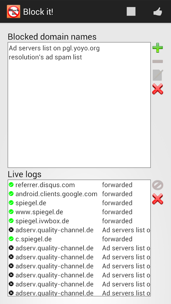
Task: Tap red X beside Blocked domain names
Action: click(x=157, y=89)
